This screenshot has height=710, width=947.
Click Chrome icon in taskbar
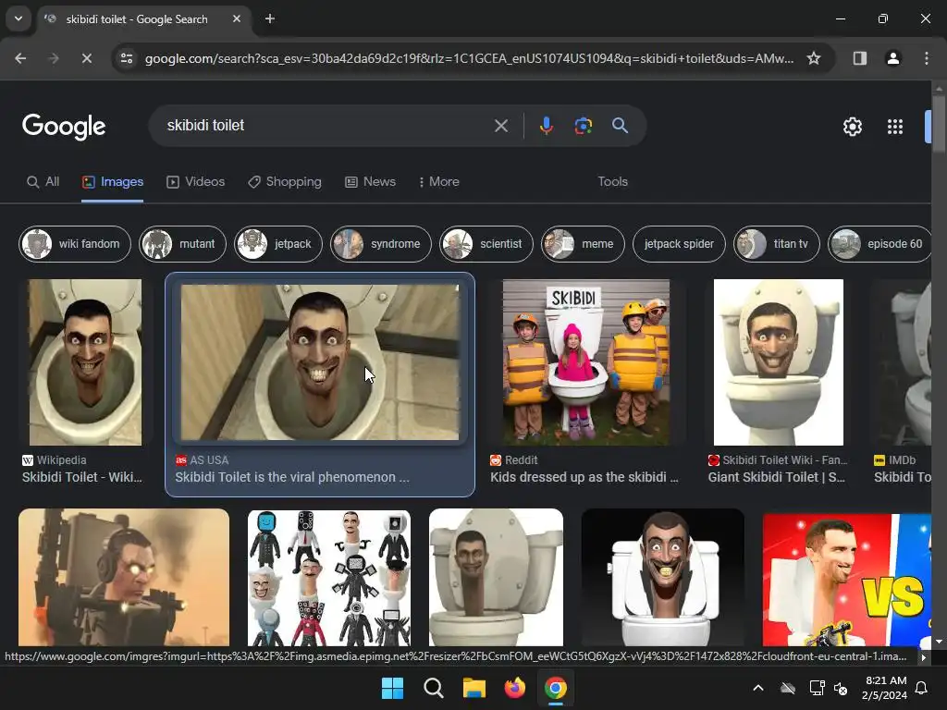tap(555, 688)
